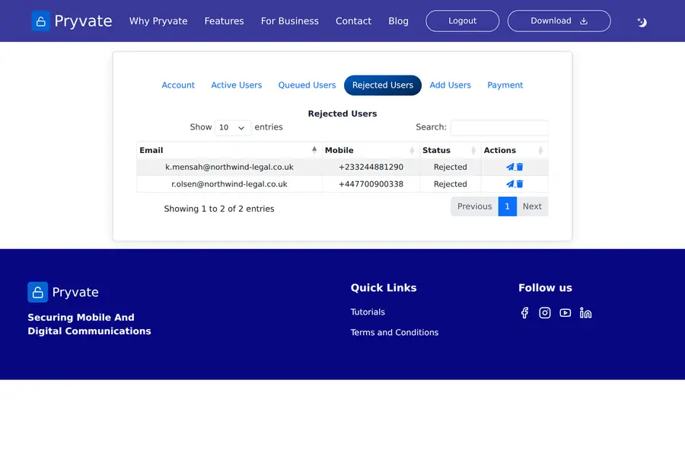
Task: Open the LinkedIn icon in footer
Action: [585, 313]
